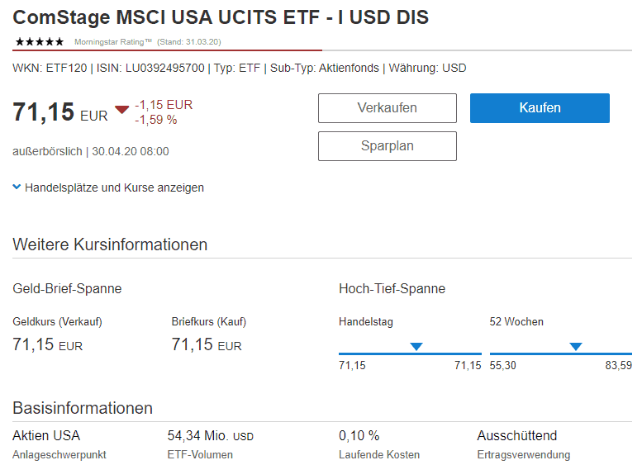Click the Handelstag range marker triangle
642x465 pixels.
click(416, 347)
